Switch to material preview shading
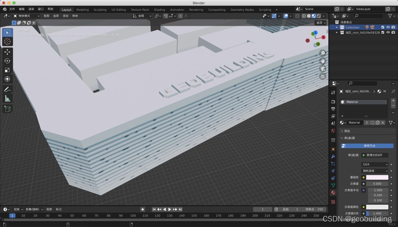Viewport: 398px width, 227px height. click(x=314, y=16)
